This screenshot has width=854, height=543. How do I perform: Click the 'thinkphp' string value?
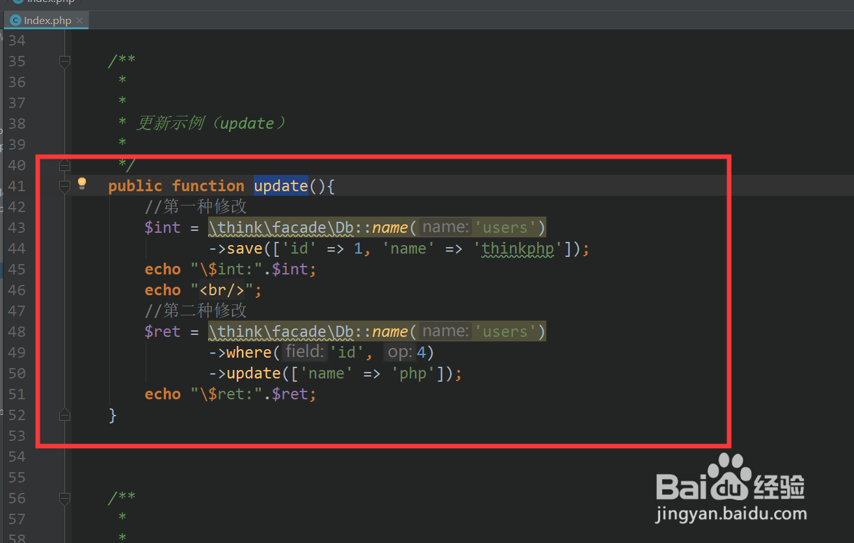tap(518, 248)
